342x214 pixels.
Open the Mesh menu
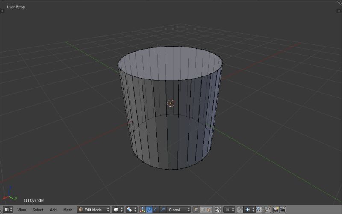pos(68,210)
